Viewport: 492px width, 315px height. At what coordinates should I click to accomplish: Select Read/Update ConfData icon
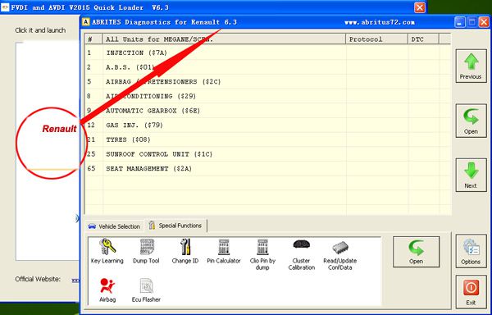[340, 254]
